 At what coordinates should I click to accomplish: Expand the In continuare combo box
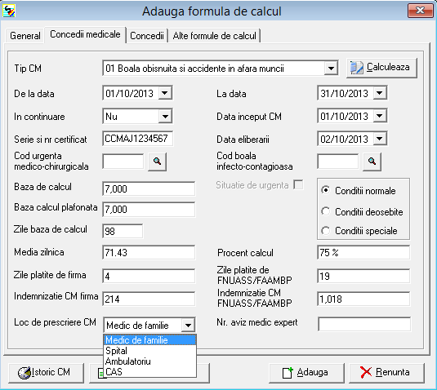[x=165, y=116]
